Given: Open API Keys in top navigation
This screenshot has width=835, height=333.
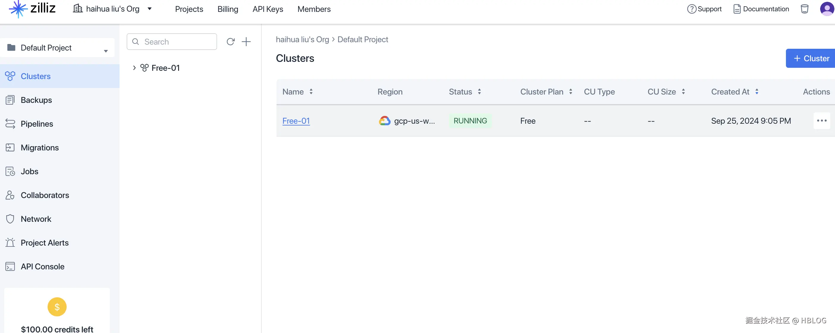Looking at the screenshot, I should [268, 9].
